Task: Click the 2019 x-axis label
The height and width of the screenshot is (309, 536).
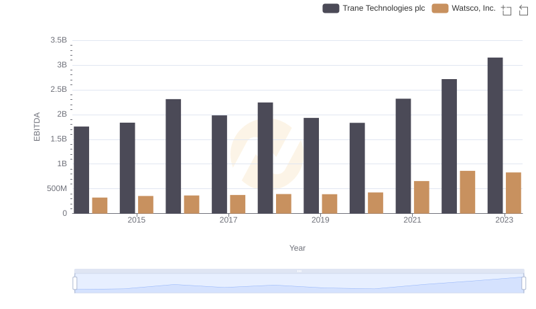Action: click(320, 220)
